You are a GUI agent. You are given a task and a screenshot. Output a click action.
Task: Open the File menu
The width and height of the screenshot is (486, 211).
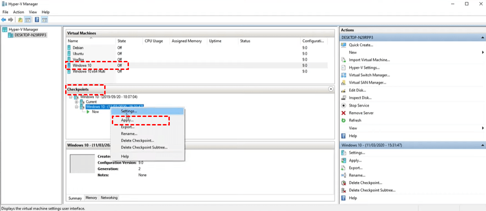(5, 12)
